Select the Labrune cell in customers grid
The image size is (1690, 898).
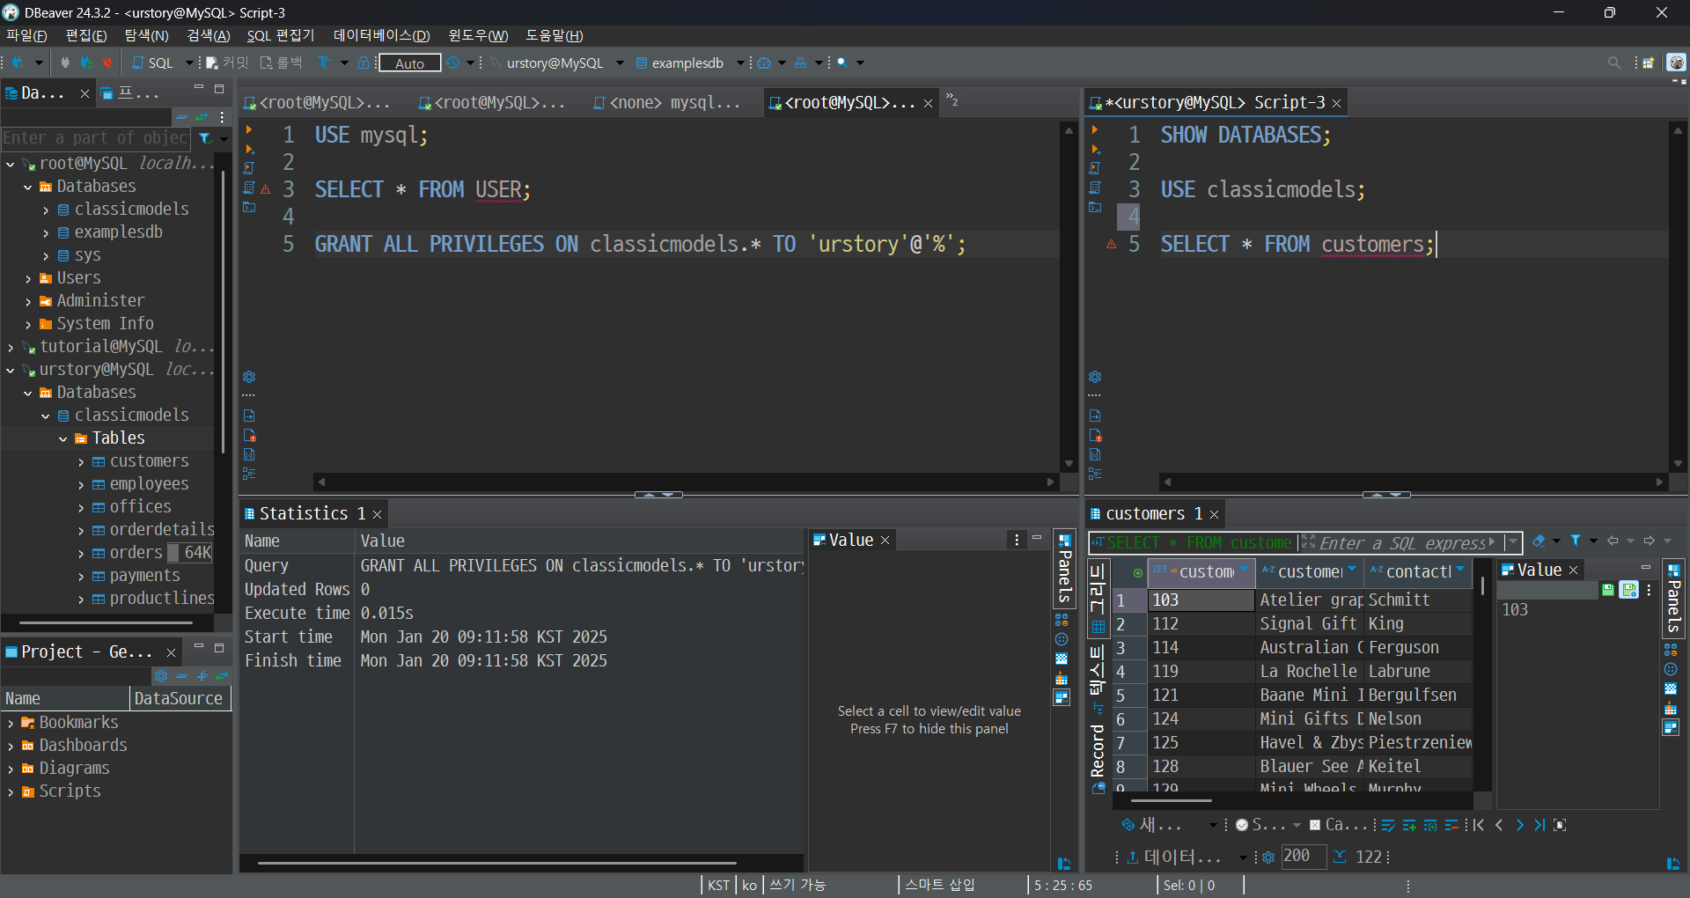click(1418, 672)
